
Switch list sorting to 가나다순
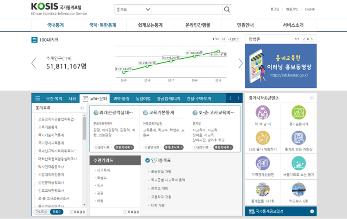click(x=42, y=212)
